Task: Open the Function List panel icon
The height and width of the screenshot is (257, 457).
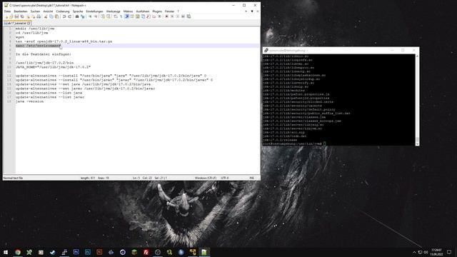Action: (149, 16)
